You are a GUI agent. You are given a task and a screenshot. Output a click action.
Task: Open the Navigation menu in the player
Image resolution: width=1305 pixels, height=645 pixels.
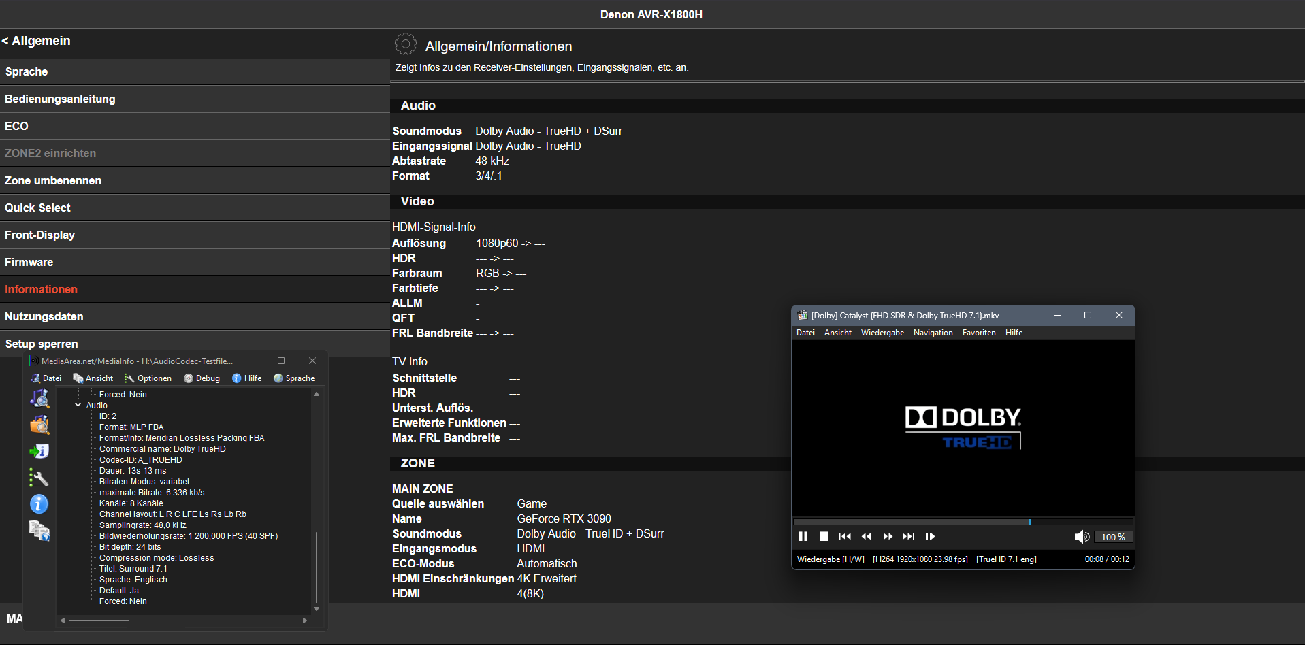click(933, 333)
